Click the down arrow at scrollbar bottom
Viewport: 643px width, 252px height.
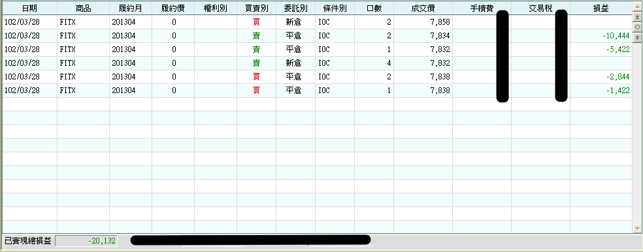637,228
